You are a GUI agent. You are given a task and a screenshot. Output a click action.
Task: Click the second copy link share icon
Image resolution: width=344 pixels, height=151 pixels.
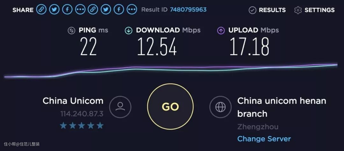point(93,10)
